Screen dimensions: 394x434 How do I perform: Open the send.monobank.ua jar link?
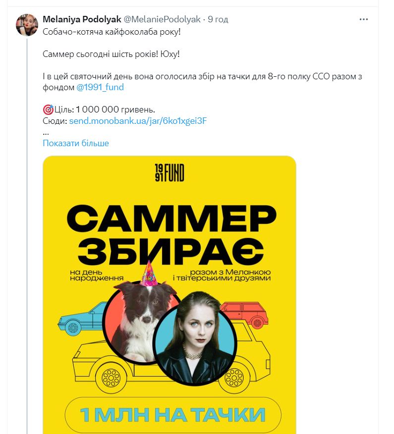(138, 121)
